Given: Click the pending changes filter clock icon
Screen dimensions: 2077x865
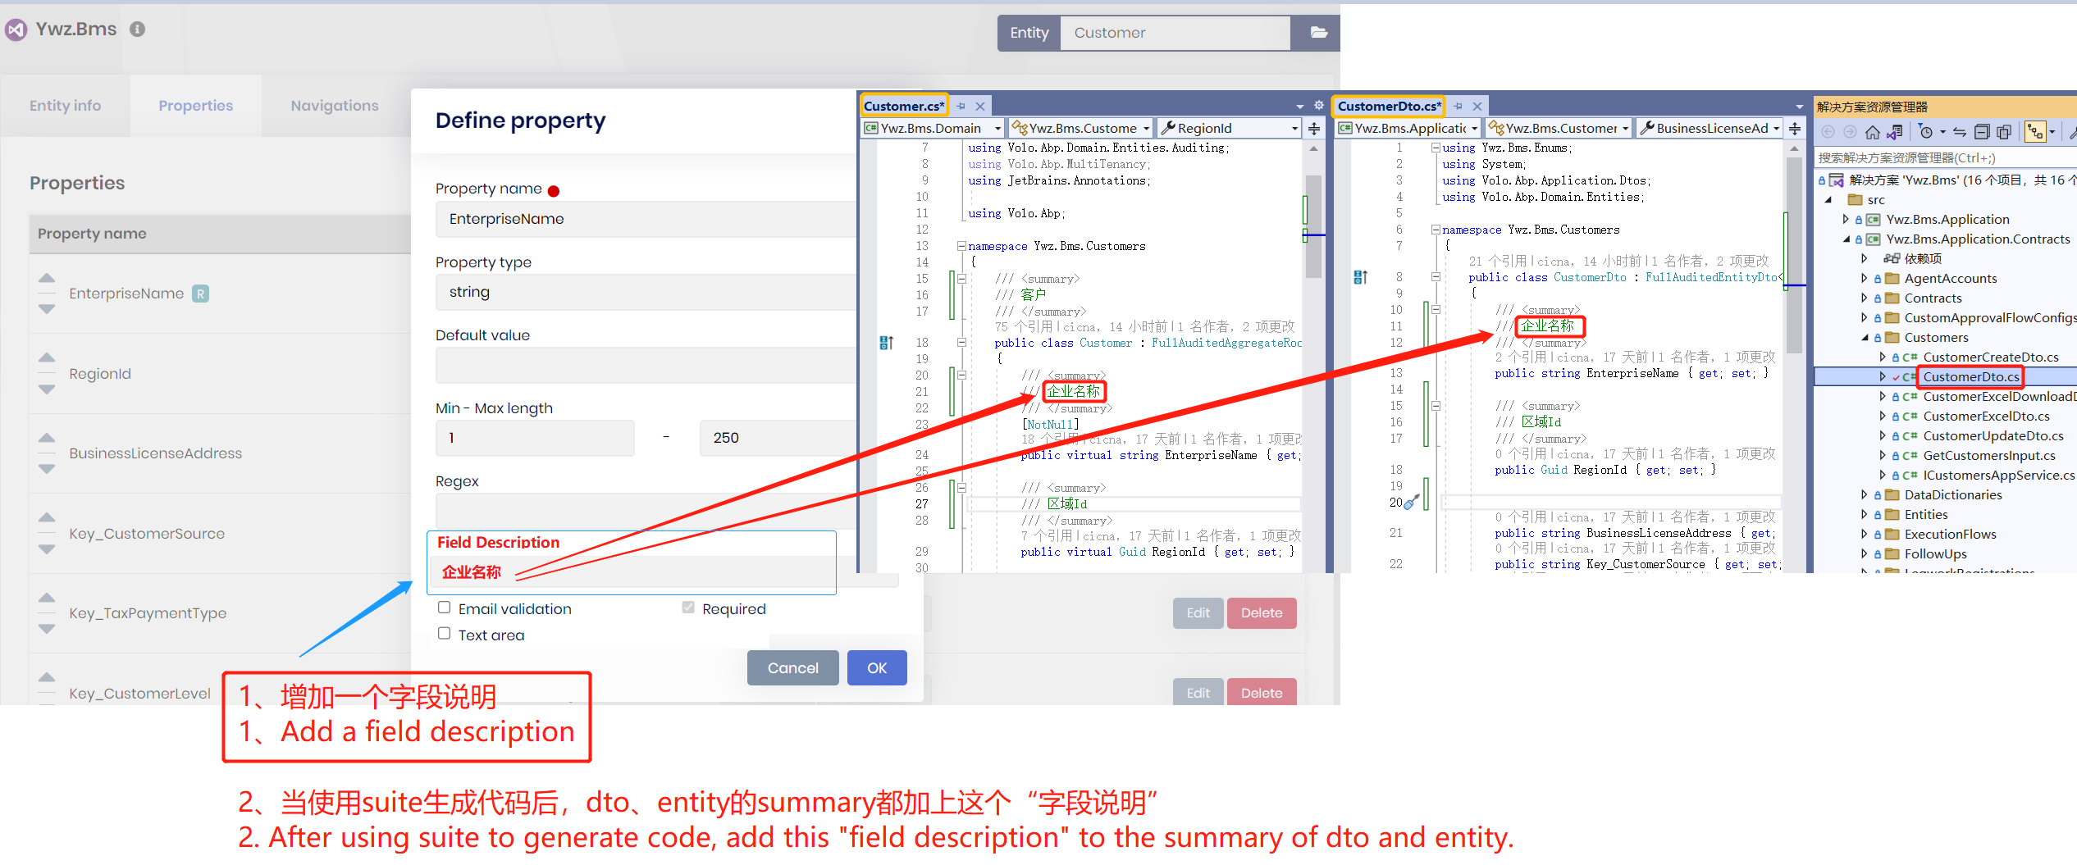Looking at the screenshot, I should click(x=1927, y=132).
